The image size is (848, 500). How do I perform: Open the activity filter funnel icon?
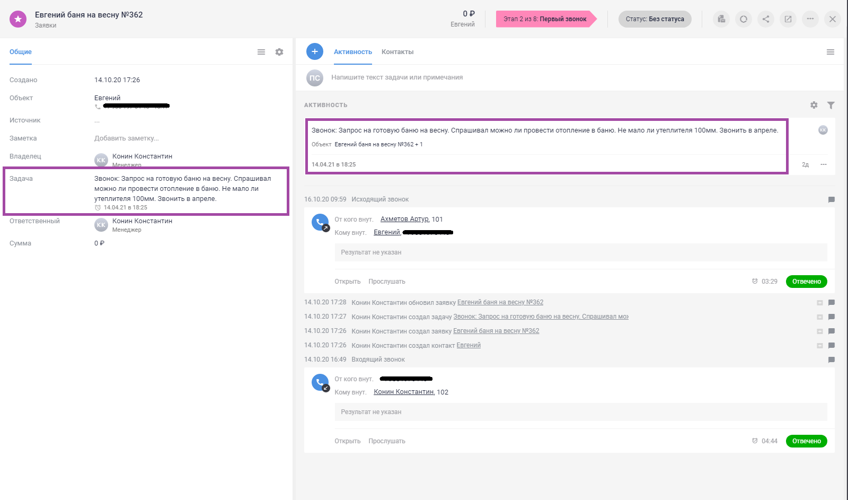831,105
